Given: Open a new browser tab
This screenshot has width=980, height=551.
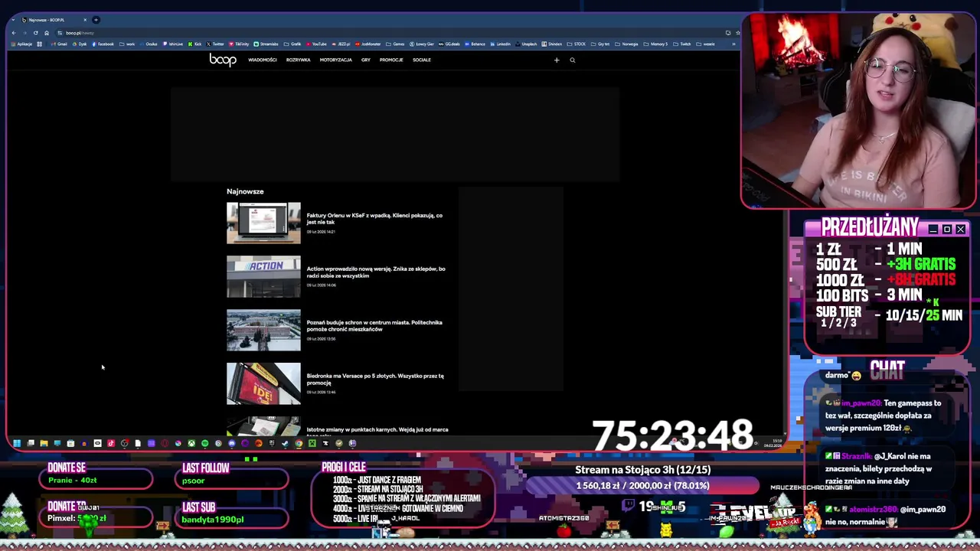Looking at the screenshot, I should 96,19.
